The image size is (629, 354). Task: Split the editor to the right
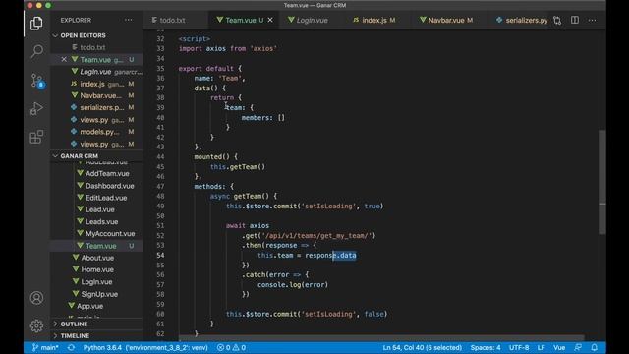click(x=575, y=20)
